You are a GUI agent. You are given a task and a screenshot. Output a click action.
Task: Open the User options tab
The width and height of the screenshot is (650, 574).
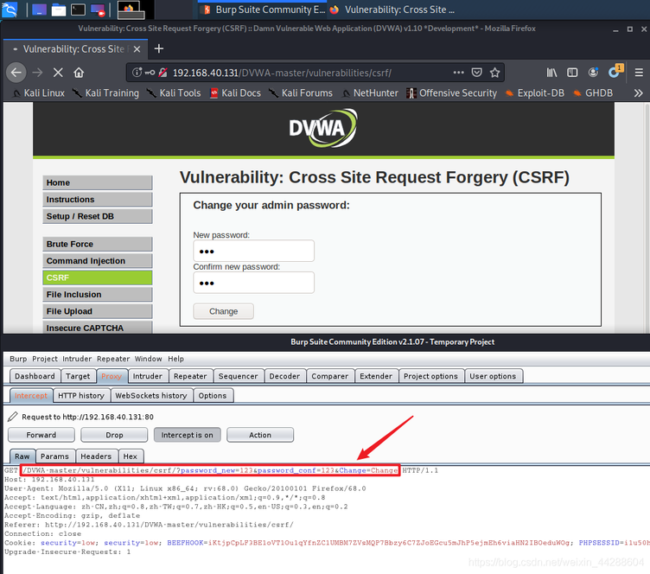pyautogui.click(x=493, y=376)
